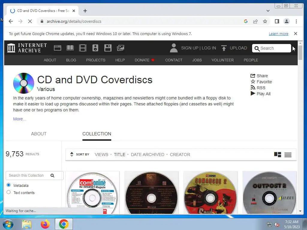Click the LOG IN link
The width and height of the screenshot is (307, 230).
[x=209, y=48]
